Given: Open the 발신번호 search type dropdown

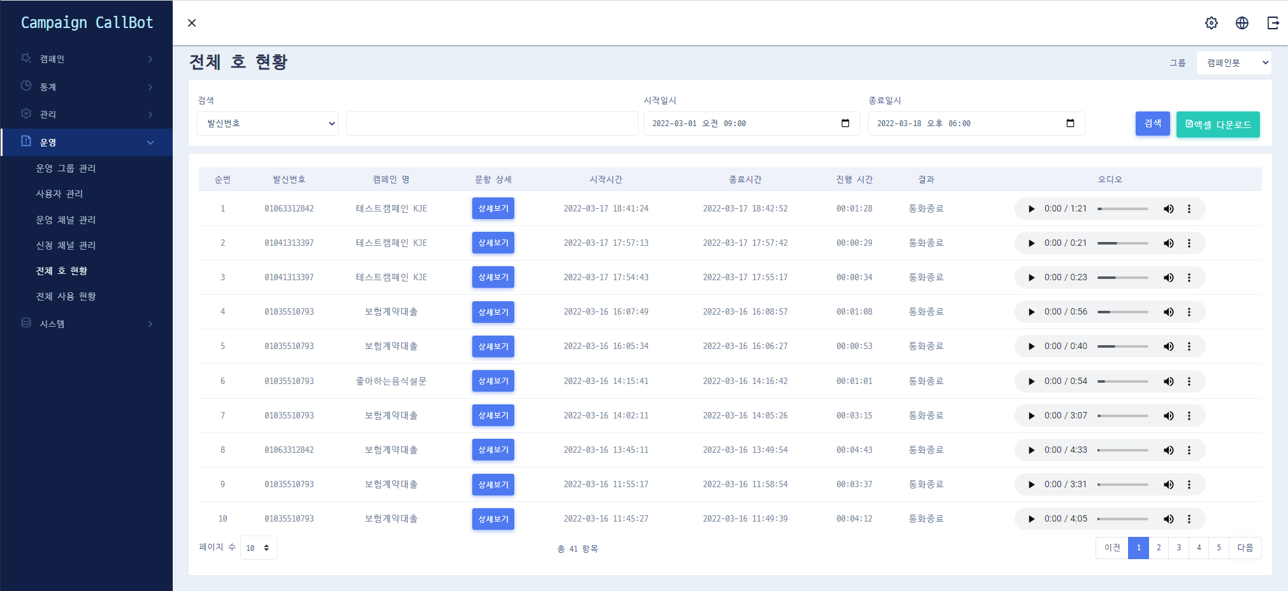Looking at the screenshot, I should (x=267, y=124).
